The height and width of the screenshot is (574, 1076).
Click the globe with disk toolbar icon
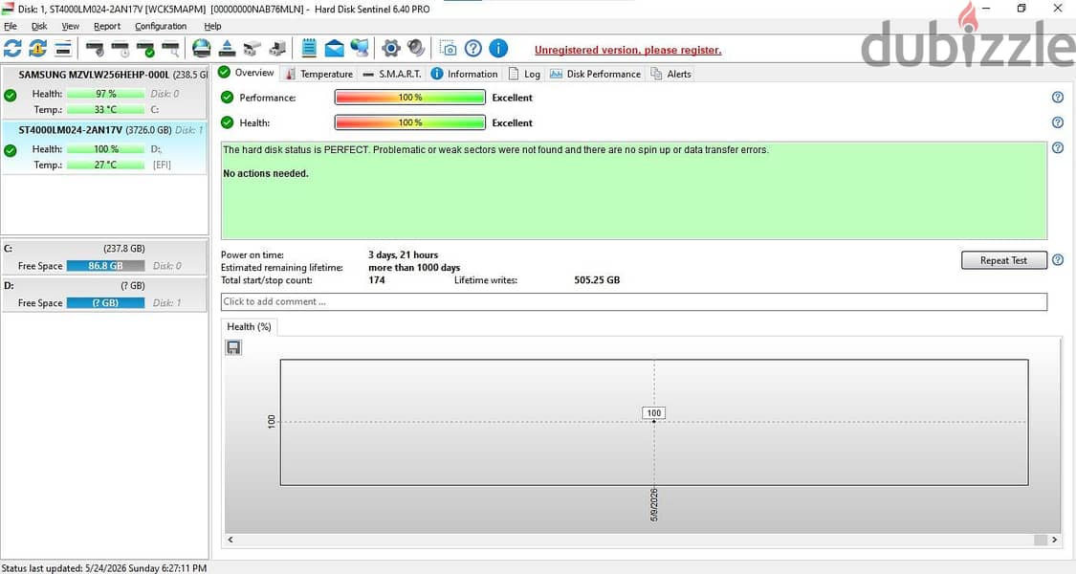click(x=201, y=48)
